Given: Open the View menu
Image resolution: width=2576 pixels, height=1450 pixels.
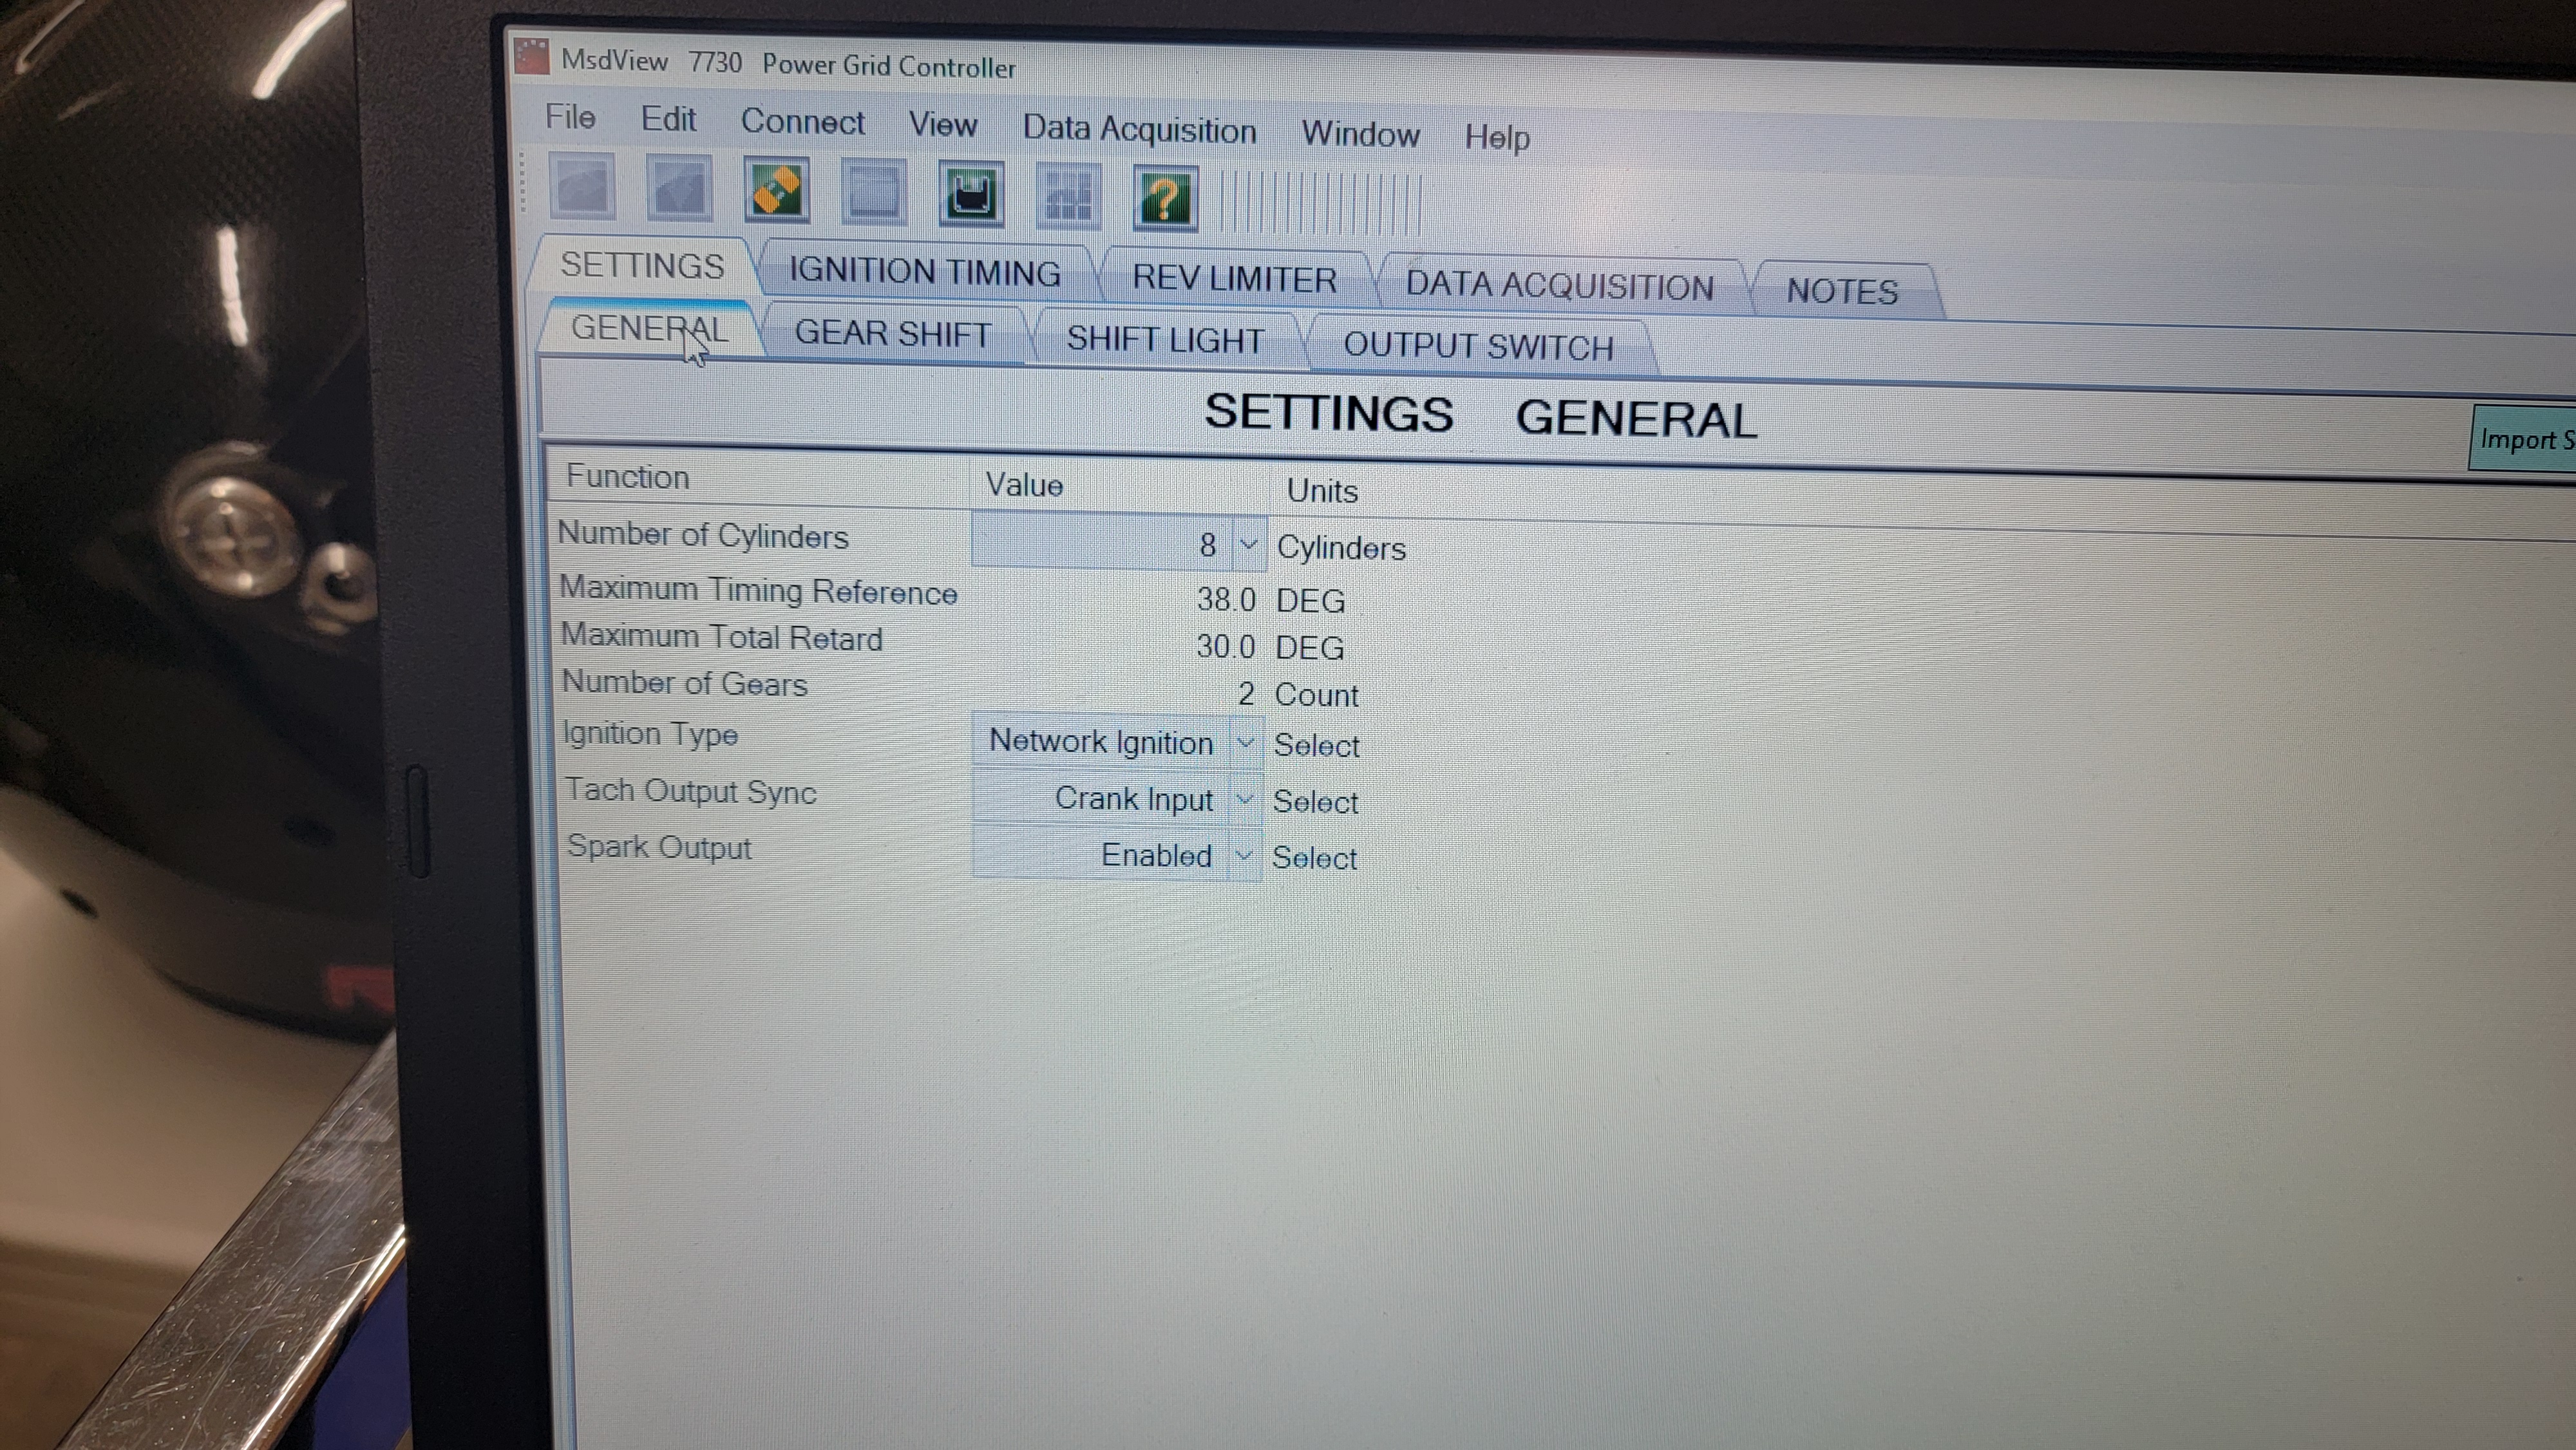Looking at the screenshot, I should [x=942, y=125].
